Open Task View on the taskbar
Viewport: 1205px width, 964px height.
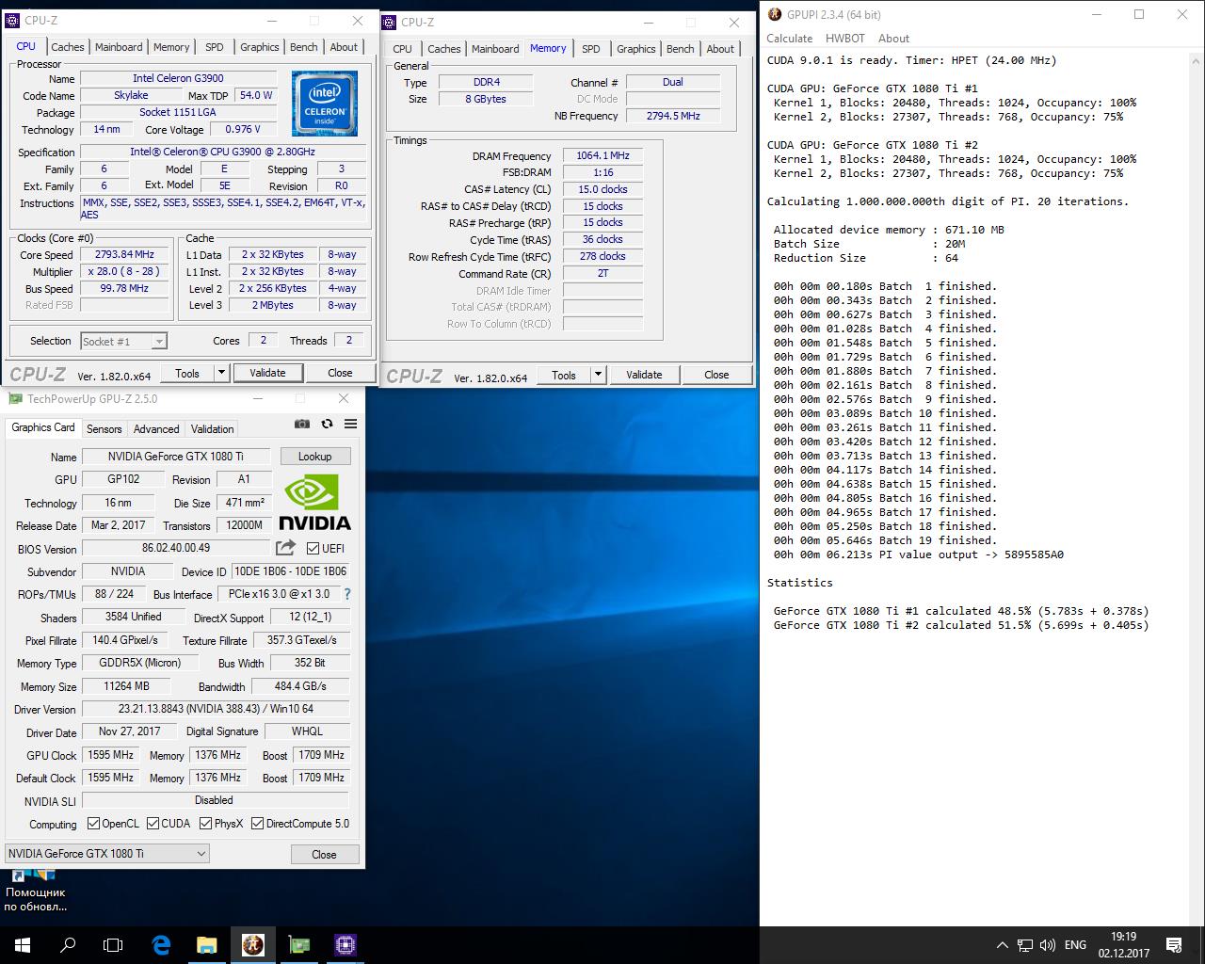pyautogui.click(x=113, y=945)
